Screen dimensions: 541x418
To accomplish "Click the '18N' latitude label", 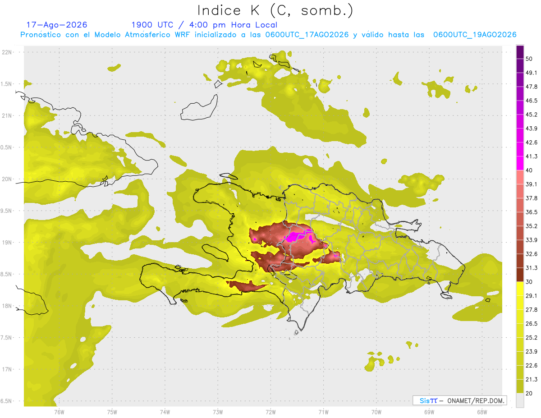I will [8, 306].
